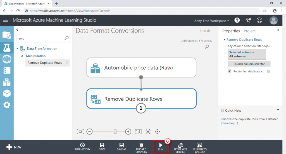Click the Automobile price data output port
The height and width of the screenshot is (154, 286).
(141, 77)
